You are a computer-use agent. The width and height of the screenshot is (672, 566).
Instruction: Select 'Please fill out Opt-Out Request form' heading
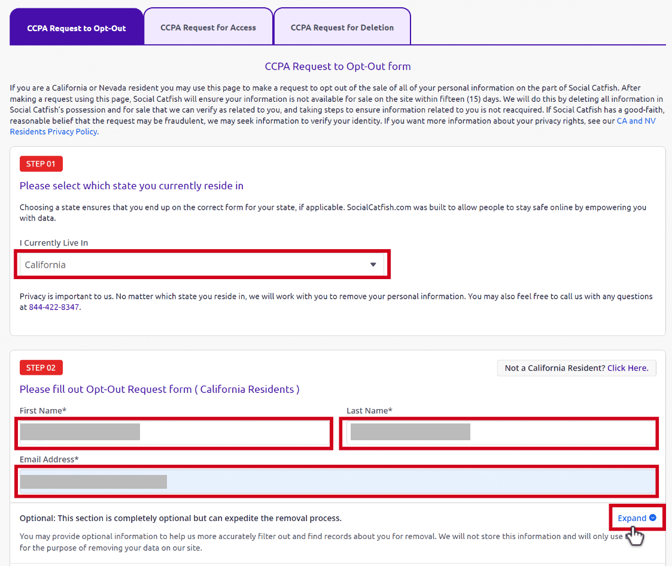(159, 389)
